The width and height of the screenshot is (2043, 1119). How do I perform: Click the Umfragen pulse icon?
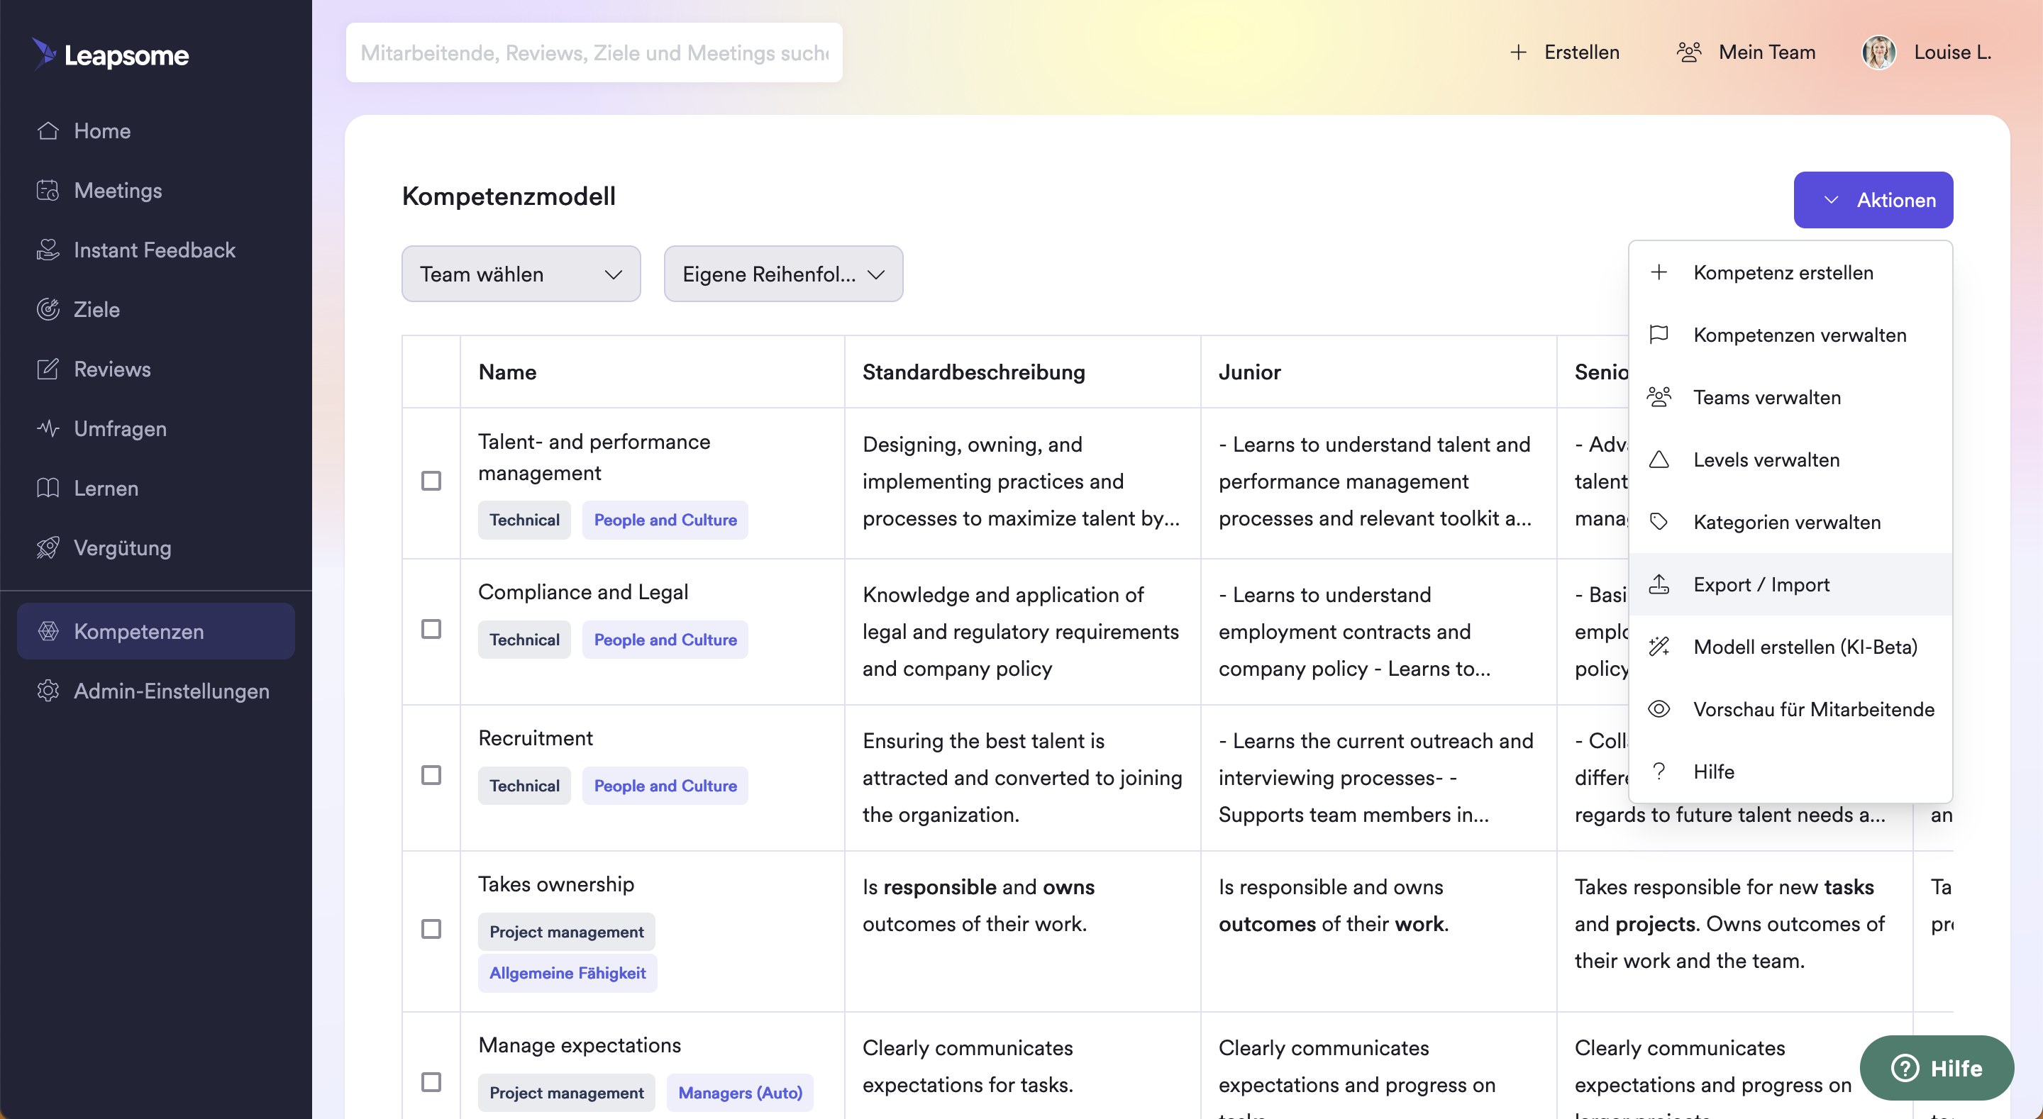coord(48,428)
